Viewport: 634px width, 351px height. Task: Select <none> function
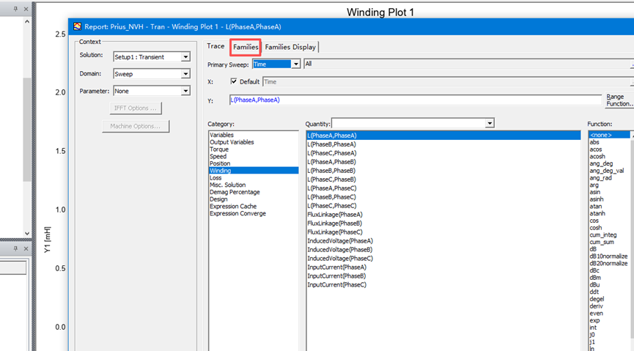tap(609, 135)
